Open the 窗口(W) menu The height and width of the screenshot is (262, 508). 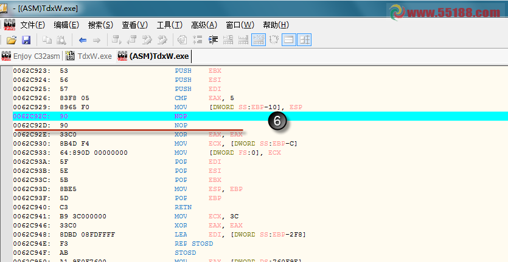click(x=240, y=25)
